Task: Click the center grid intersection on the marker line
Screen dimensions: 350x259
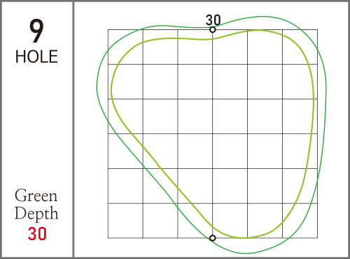Action: coord(213,134)
